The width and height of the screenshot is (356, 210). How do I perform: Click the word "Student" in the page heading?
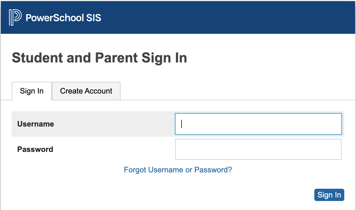point(40,58)
